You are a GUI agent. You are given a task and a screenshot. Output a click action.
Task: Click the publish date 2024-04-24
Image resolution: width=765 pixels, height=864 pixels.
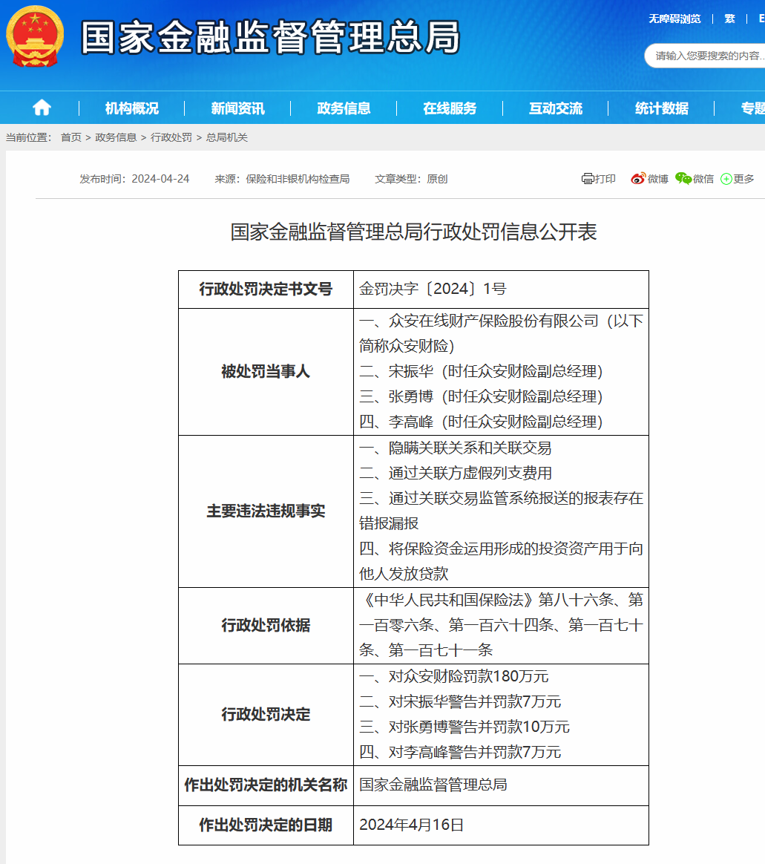click(160, 179)
